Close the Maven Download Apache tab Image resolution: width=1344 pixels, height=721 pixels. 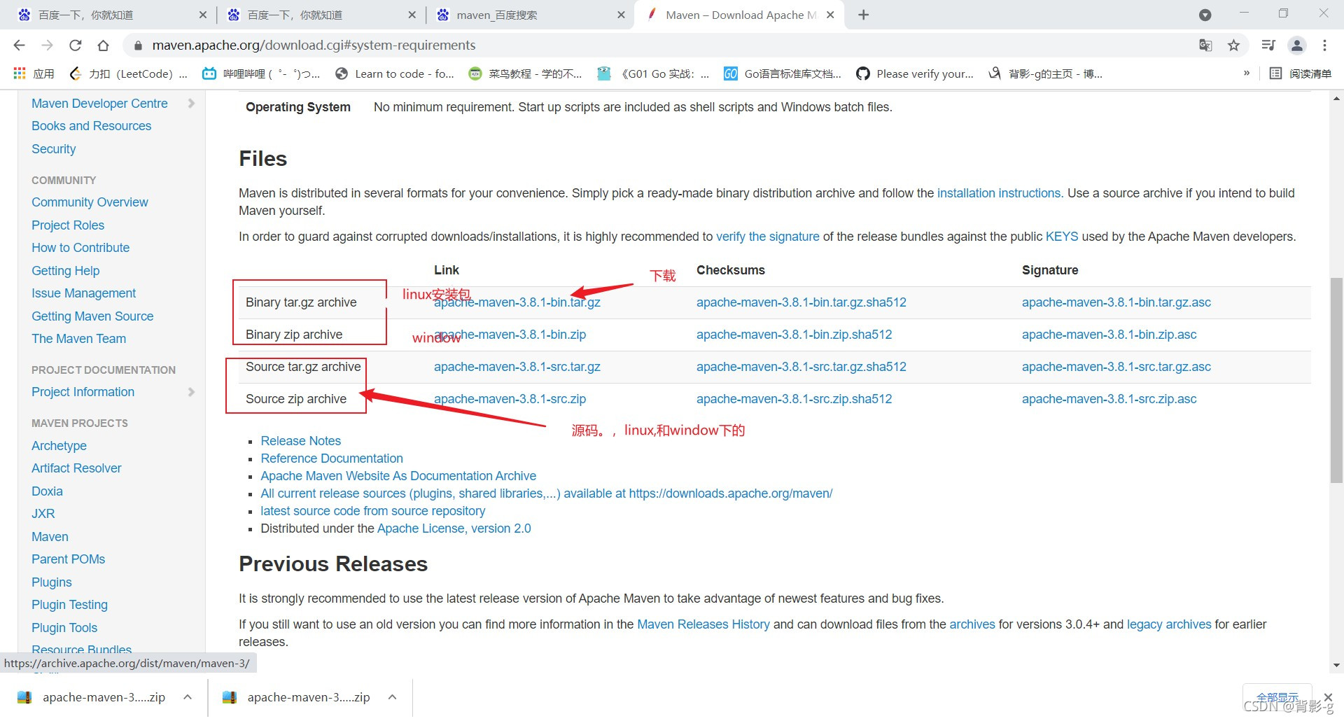[x=830, y=15]
